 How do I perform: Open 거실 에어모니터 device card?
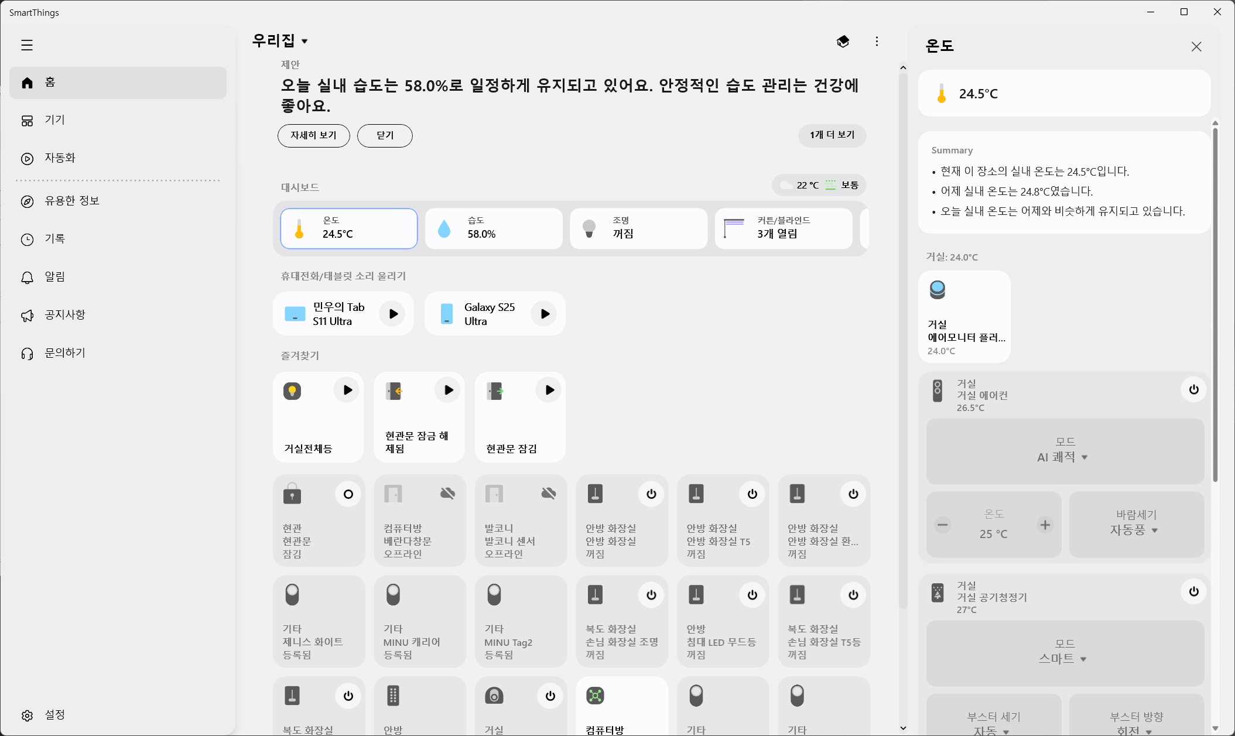point(964,317)
